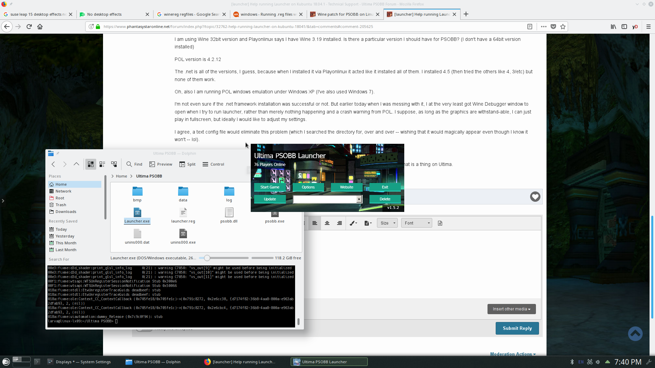Screen dimensions: 655x368
Task: Bookmark this page with star icon
Action: [x=563, y=27]
